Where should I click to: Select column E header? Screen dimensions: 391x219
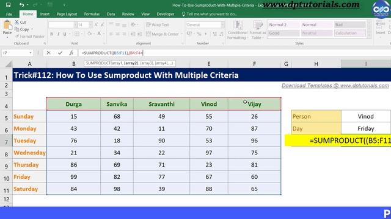209,64
